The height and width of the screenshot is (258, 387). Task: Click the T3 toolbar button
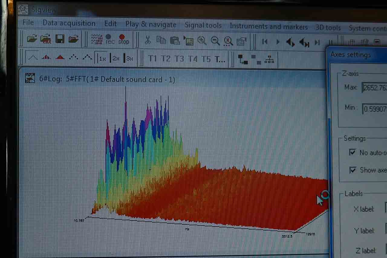click(179, 59)
